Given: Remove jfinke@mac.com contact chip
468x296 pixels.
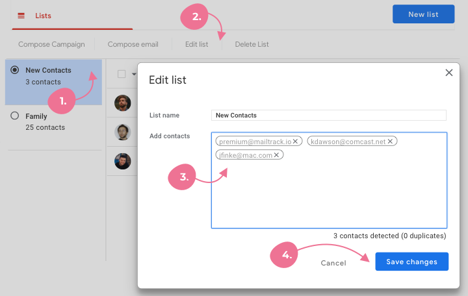Looking at the screenshot, I should pos(276,155).
